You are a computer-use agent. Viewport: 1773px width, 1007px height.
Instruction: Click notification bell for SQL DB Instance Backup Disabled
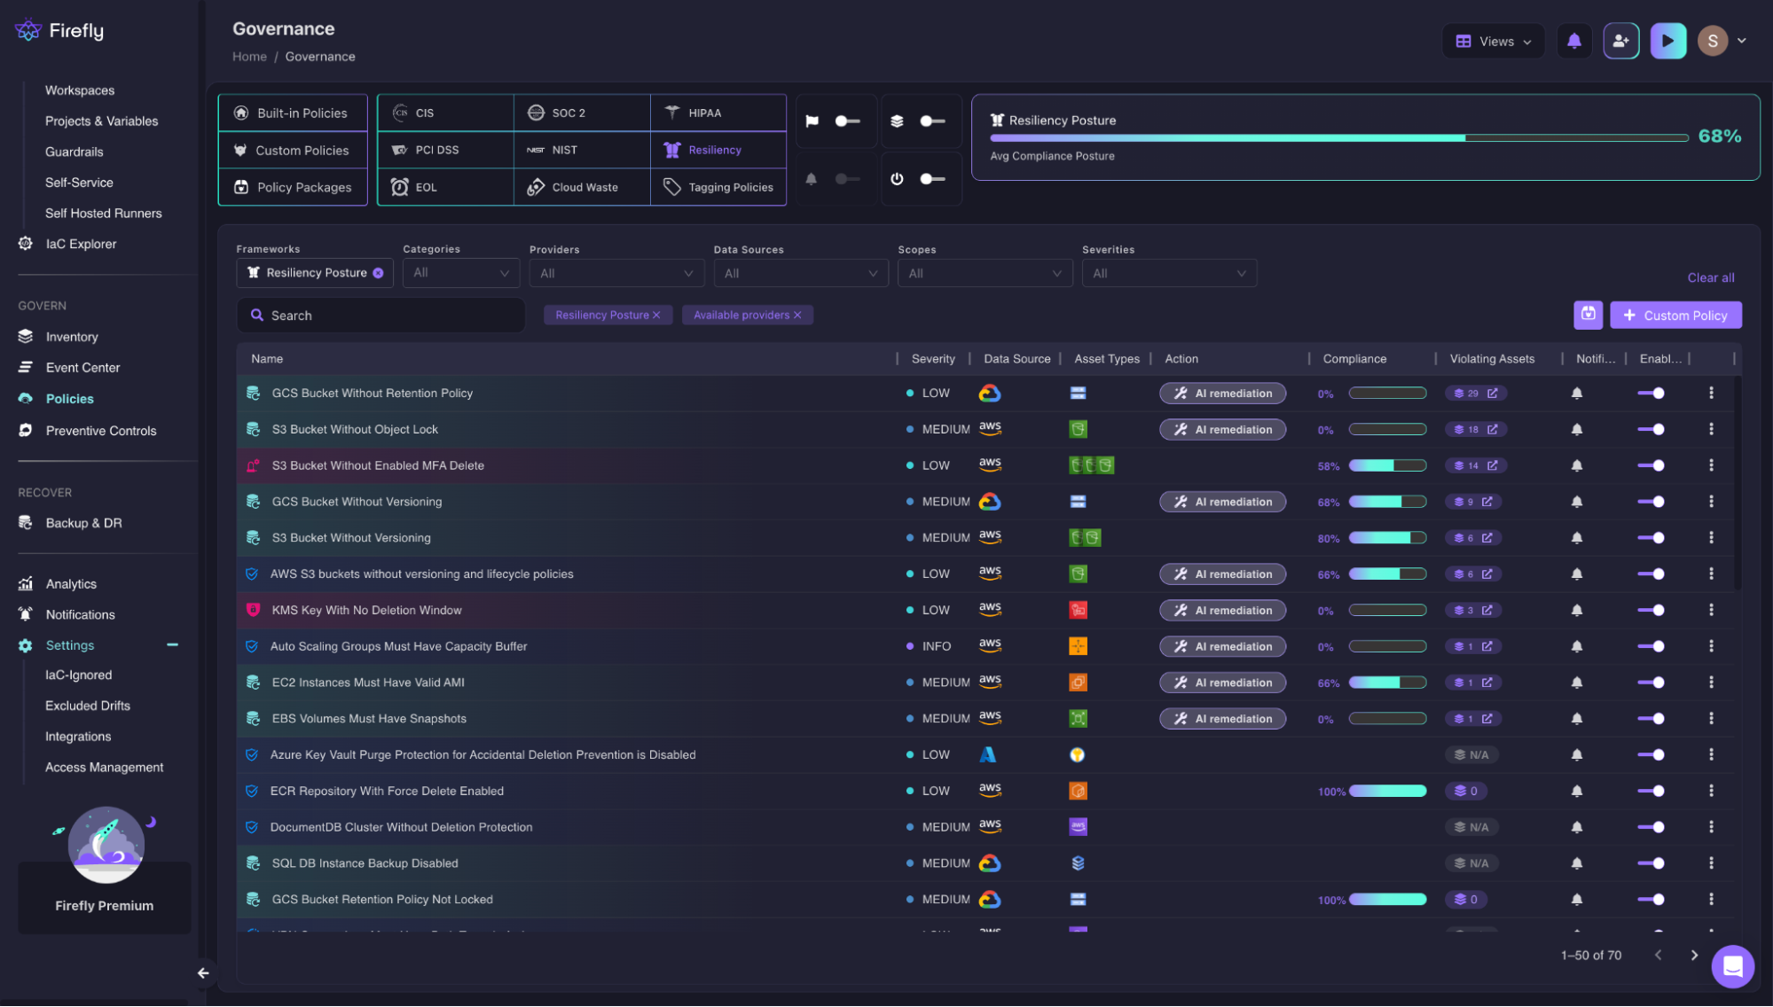1576,863
